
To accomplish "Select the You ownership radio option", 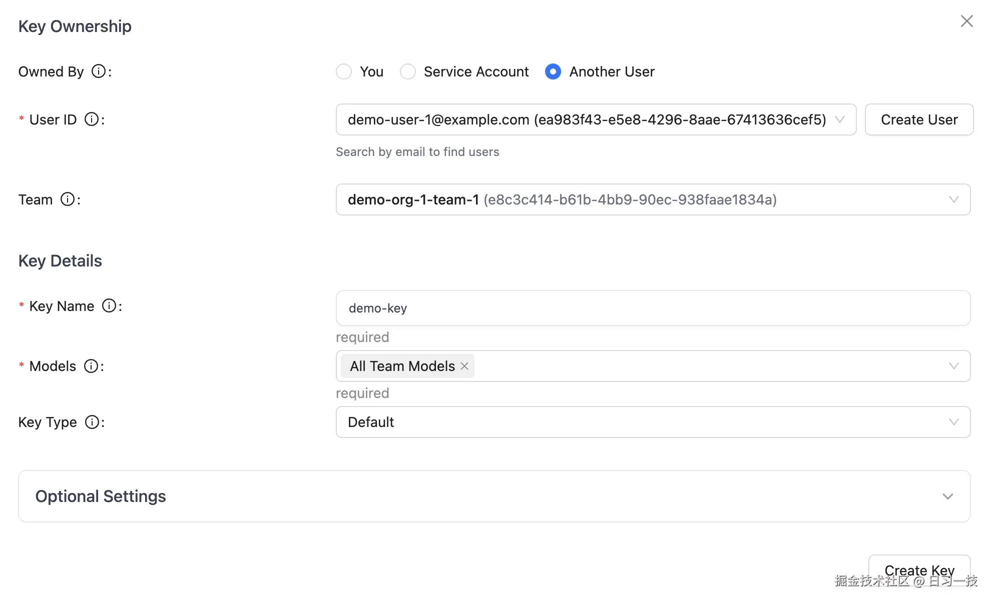I will pos(344,71).
